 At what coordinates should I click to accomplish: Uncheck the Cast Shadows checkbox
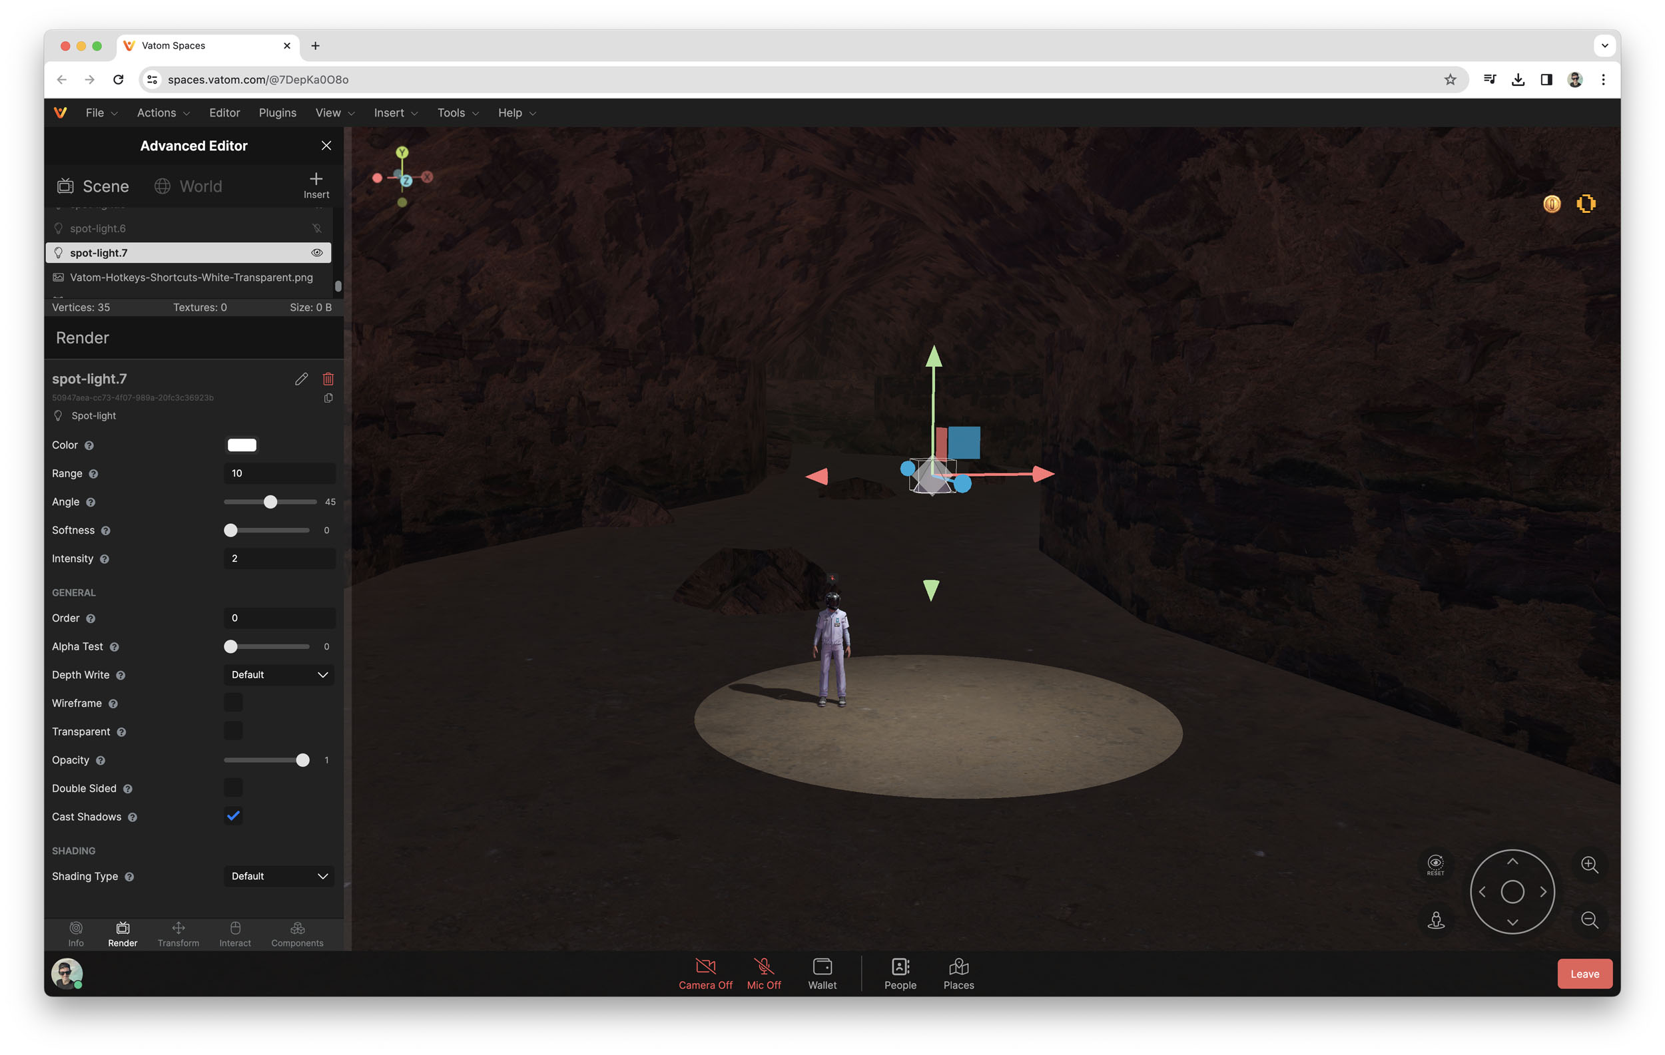[x=233, y=817]
